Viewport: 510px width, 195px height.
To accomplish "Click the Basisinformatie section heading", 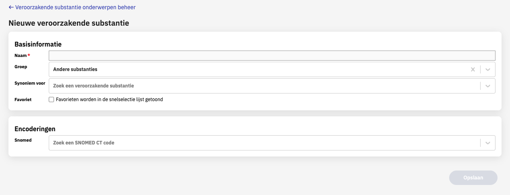I will point(38,44).
